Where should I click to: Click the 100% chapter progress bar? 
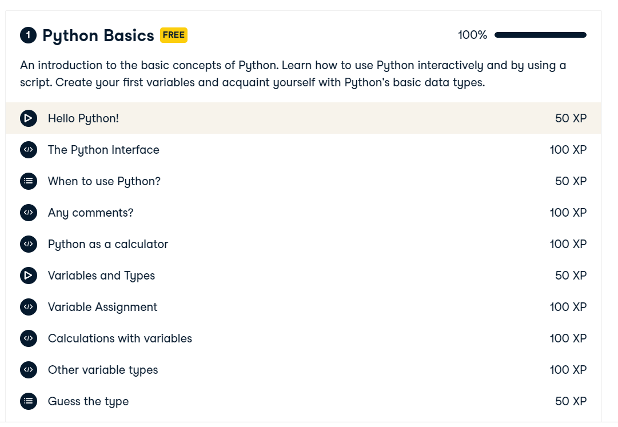click(540, 35)
